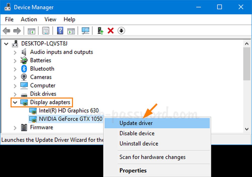
Task: Click the Disk drives icon
Action: pos(24,95)
